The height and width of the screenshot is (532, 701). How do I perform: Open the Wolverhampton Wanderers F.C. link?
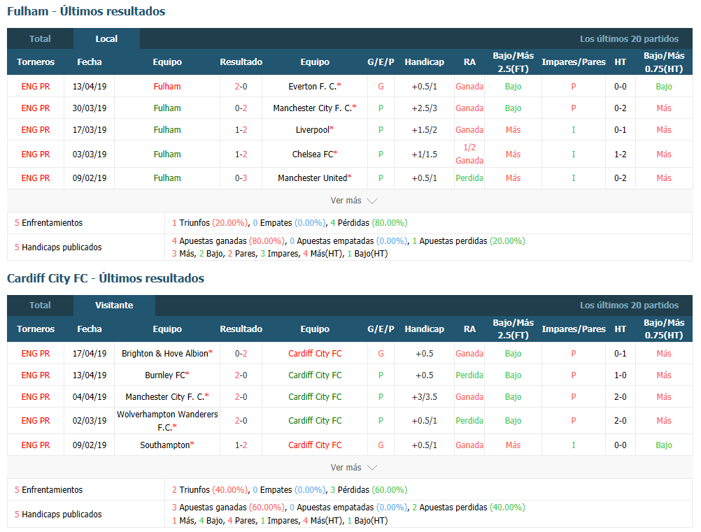pyautogui.click(x=167, y=421)
